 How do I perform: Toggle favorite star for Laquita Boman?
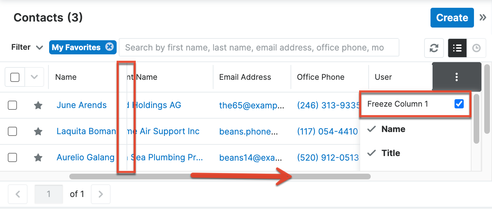click(x=38, y=131)
